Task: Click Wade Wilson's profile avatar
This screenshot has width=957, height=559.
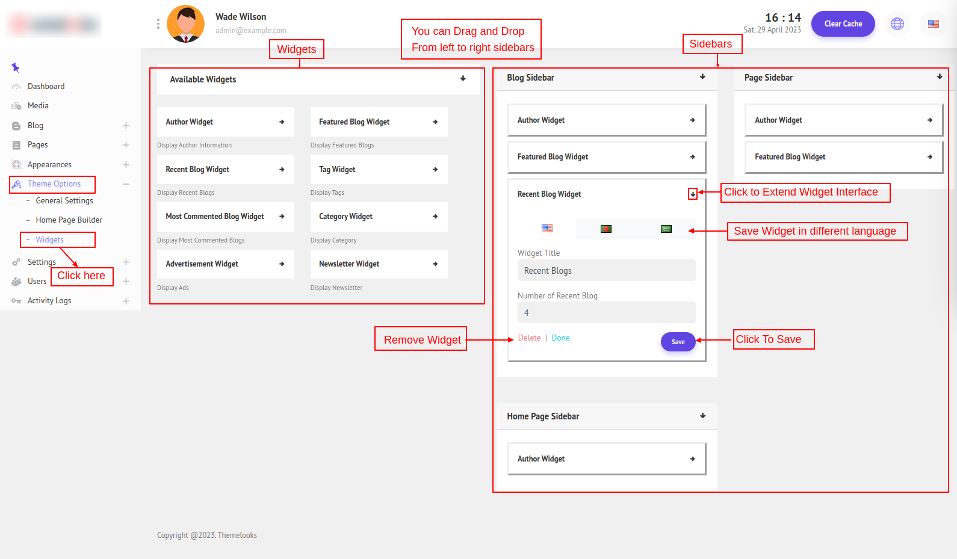Action: pos(185,24)
